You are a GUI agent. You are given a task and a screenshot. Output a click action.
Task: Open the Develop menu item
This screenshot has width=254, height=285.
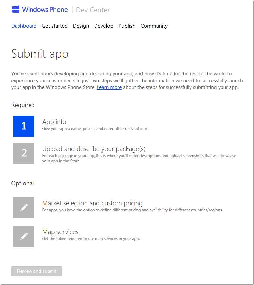coord(104,26)
